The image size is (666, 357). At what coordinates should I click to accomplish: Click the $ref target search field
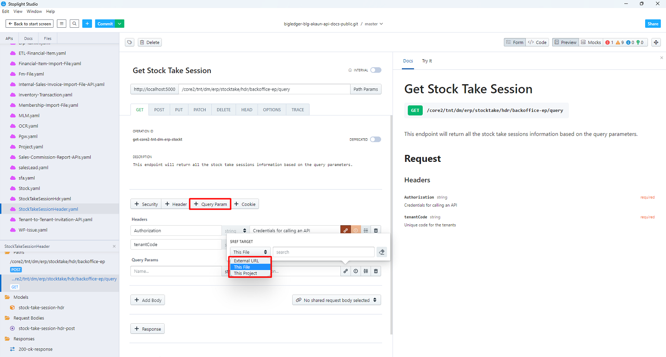[323, 252]
